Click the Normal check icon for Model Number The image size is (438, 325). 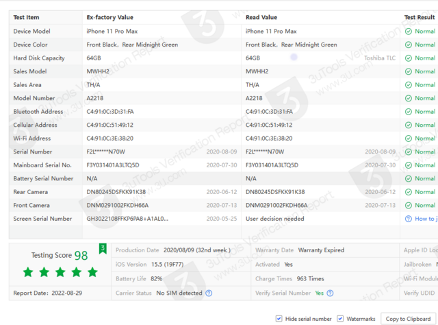click(409, 98)
